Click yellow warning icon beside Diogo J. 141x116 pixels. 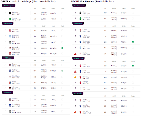[75, 77]
